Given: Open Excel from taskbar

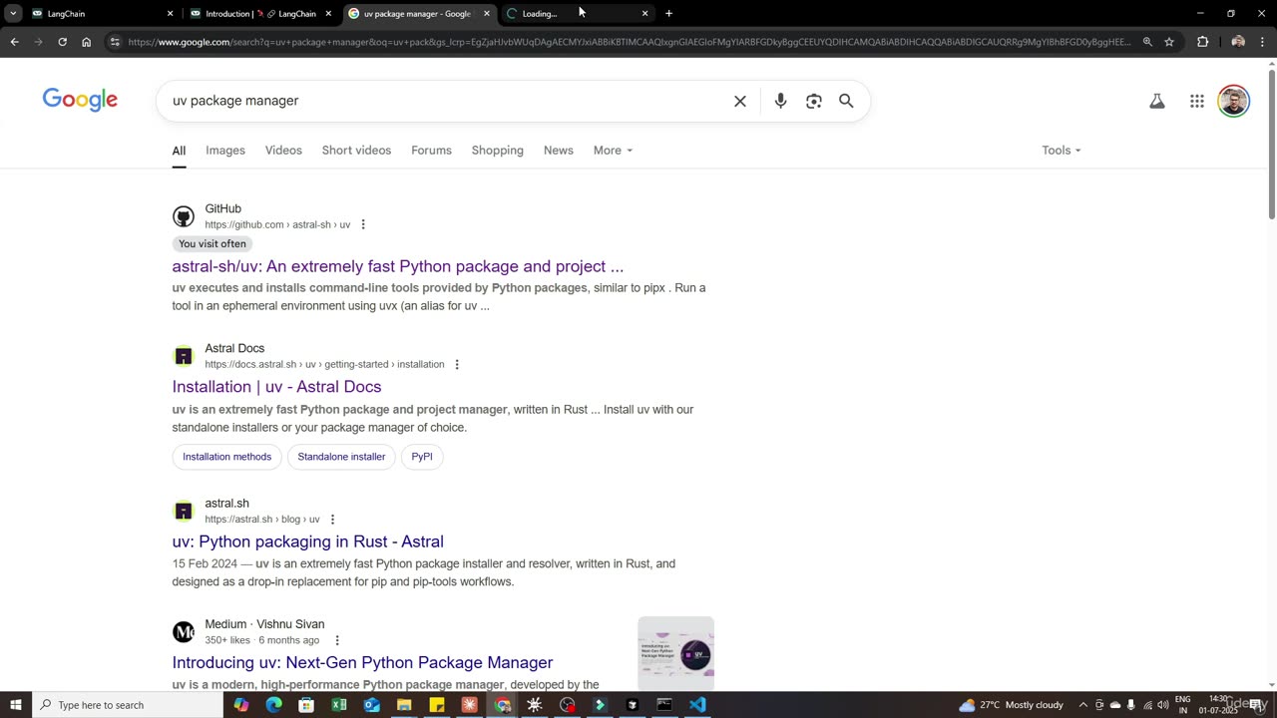Looking at the screenshot, I should (x=339, y=705).
